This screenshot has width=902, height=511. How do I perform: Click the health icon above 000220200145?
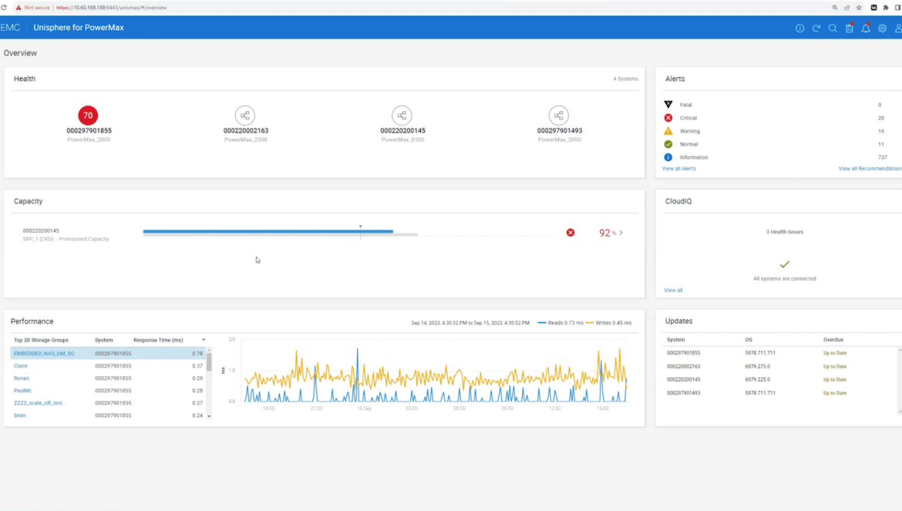402,116
